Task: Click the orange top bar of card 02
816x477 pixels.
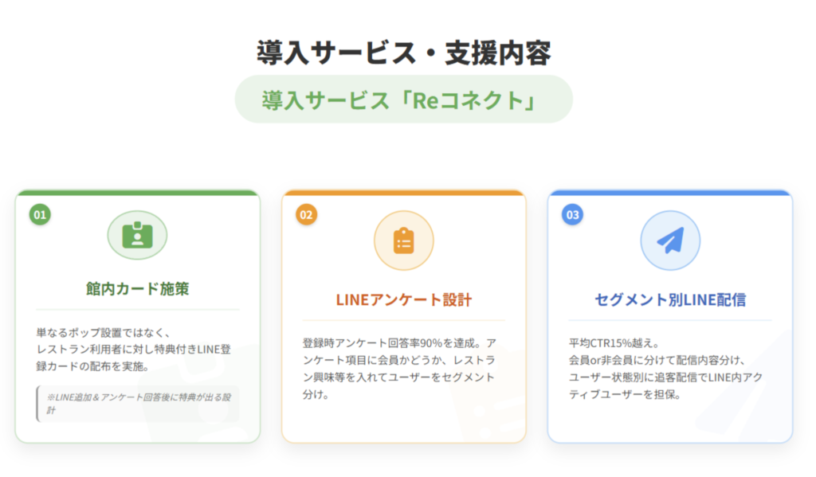Action: (x=404, y=192)
